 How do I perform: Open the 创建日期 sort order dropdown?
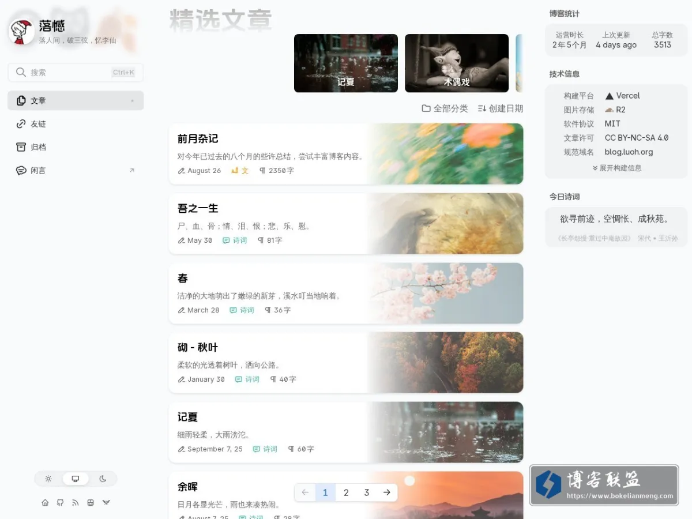(x=500, y=108)
